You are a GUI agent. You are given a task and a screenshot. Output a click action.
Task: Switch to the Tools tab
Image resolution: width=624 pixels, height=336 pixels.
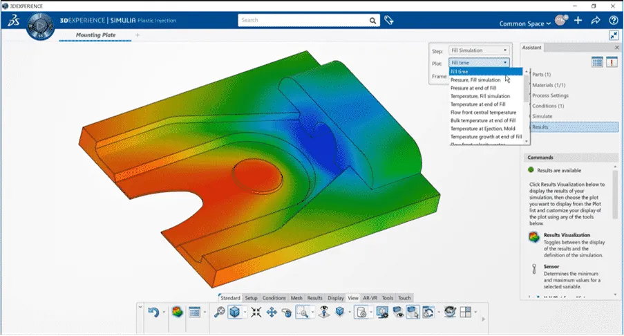[387, 298]
